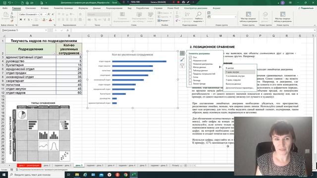Click the pen annotation icon in recorder bar
The height and width of the screenshot is (178, 317).
(x=188, y=2)
